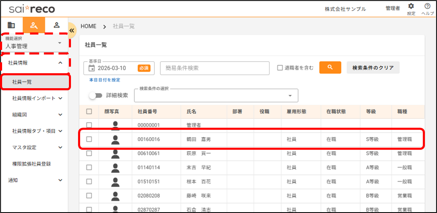437x213 pixels.
Task: Click the 本日日付を設定 link
Action: coord(105,80)
